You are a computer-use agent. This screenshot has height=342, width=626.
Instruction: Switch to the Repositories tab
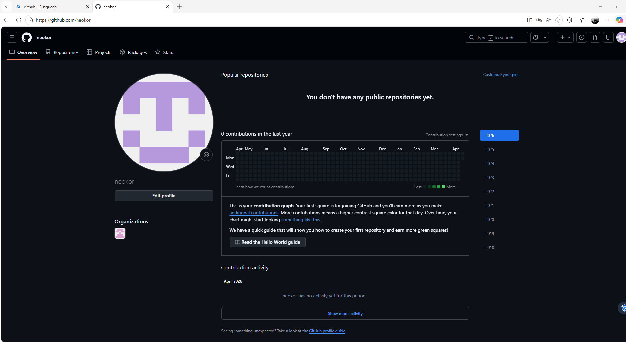[x=62, y=52]
